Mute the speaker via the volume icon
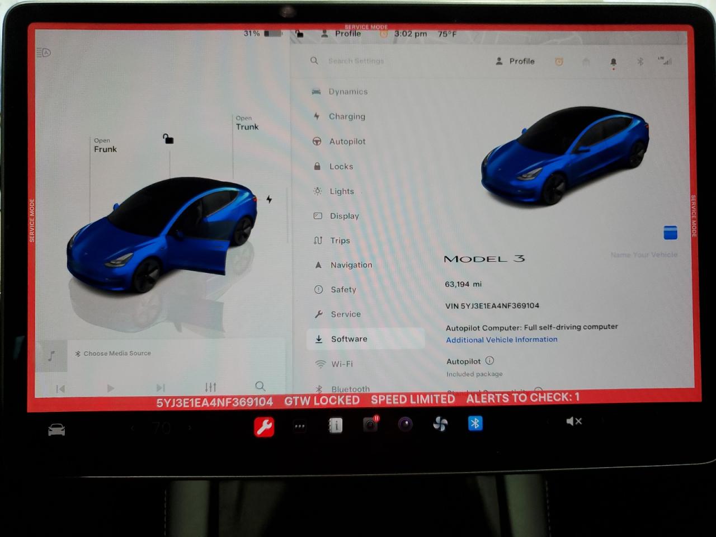Screen dimensions: 716x537 pyautogui.click(x=574, y=421)
